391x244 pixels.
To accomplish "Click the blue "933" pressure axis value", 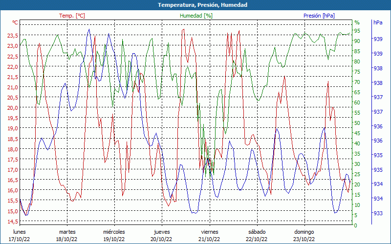I will tap(378, 213).
